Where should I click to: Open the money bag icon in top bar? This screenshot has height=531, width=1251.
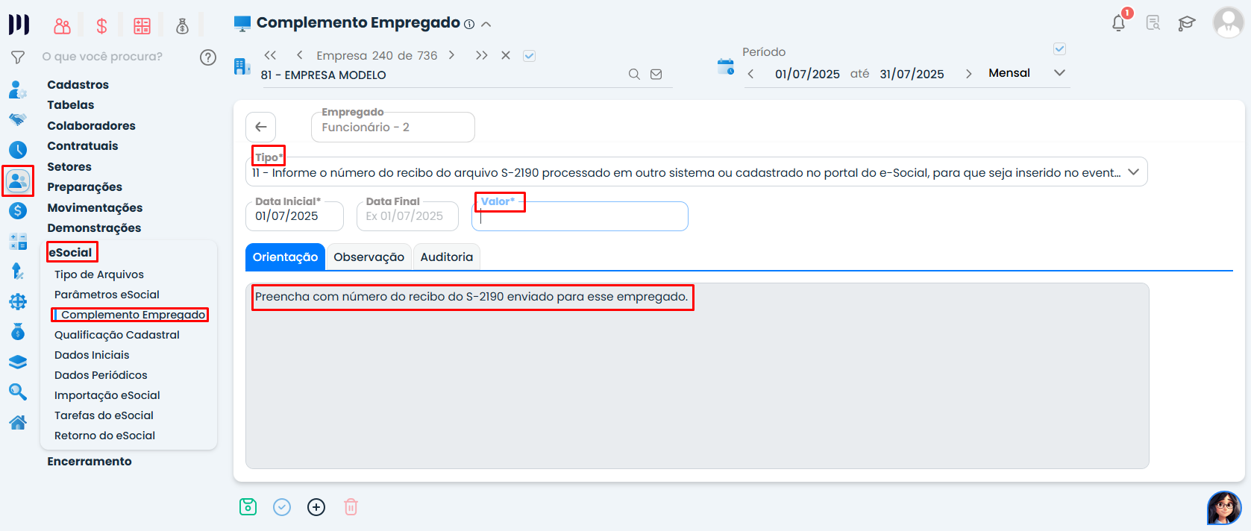pos(182,26)
